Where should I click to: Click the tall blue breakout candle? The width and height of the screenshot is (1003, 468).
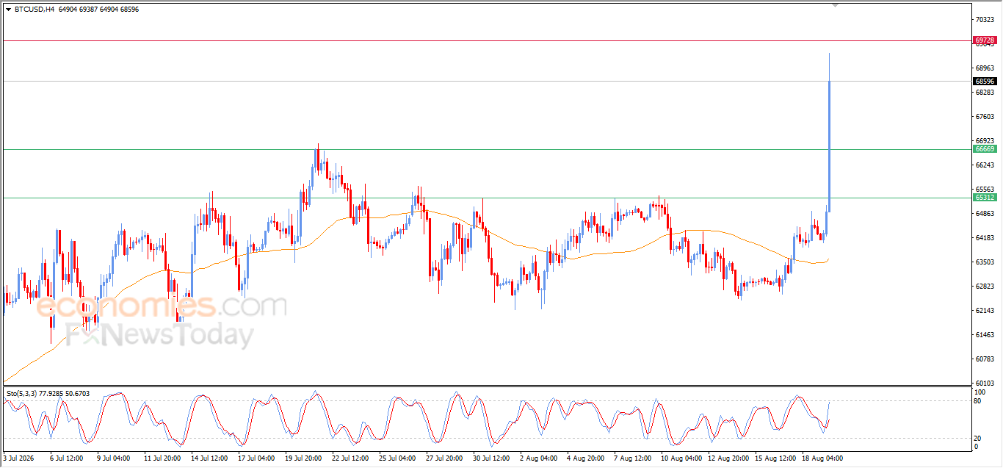(x=830, y=145)
